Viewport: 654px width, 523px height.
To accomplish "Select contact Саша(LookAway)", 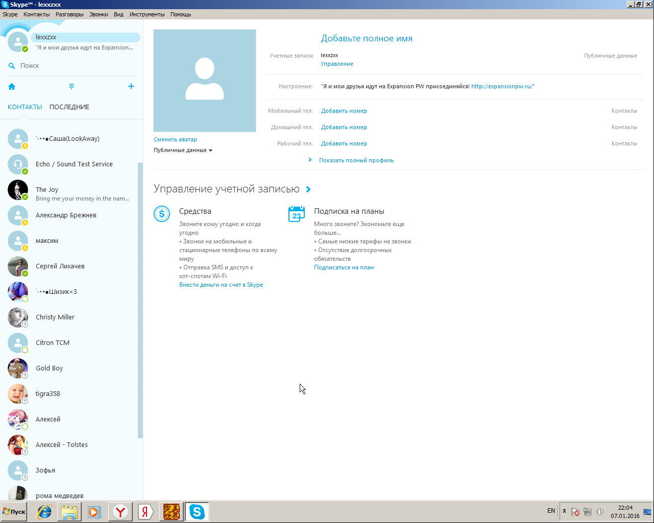I will click(x=71, y=139).
